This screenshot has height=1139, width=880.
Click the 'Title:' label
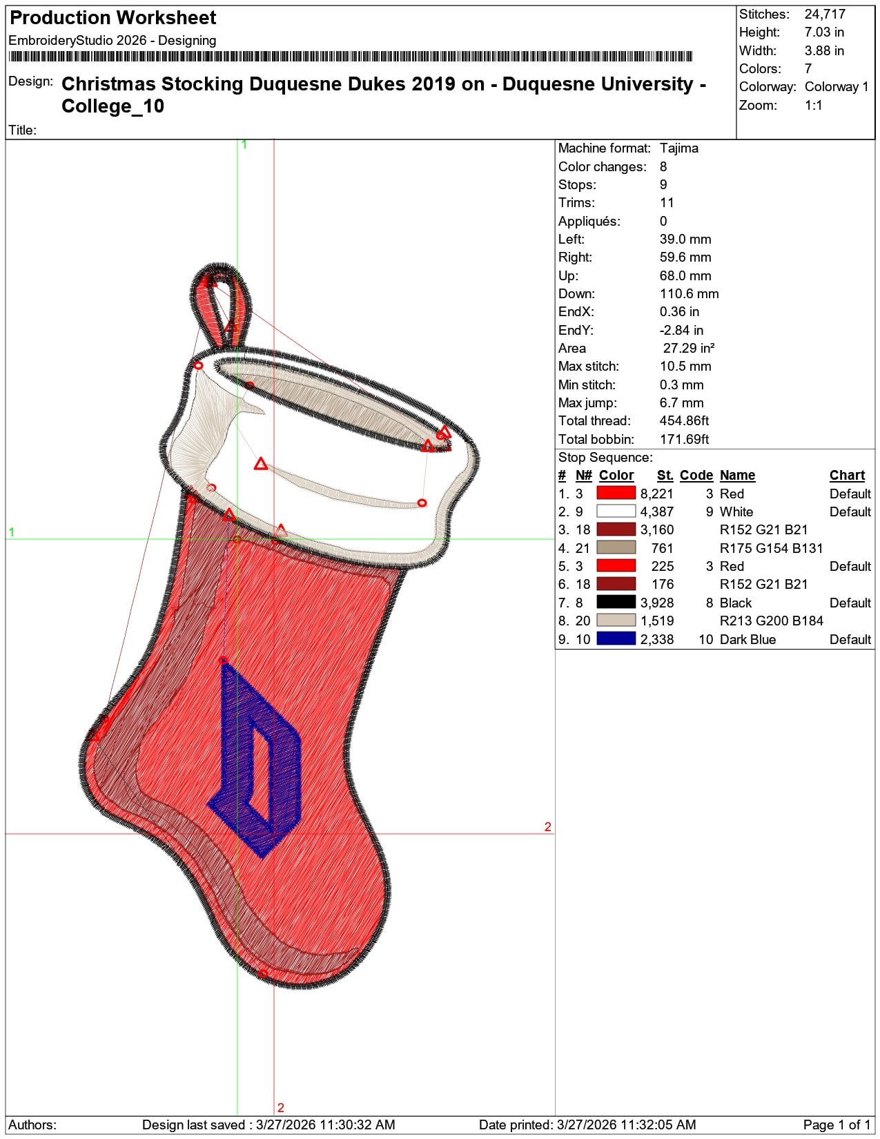click(23, 130)
